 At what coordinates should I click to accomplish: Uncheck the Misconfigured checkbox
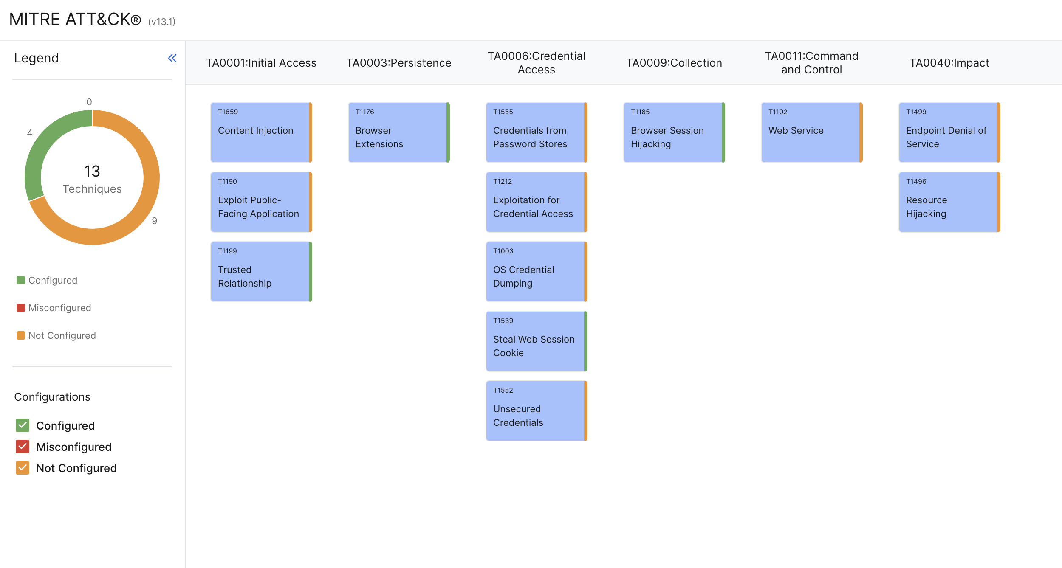pos(23,447)
